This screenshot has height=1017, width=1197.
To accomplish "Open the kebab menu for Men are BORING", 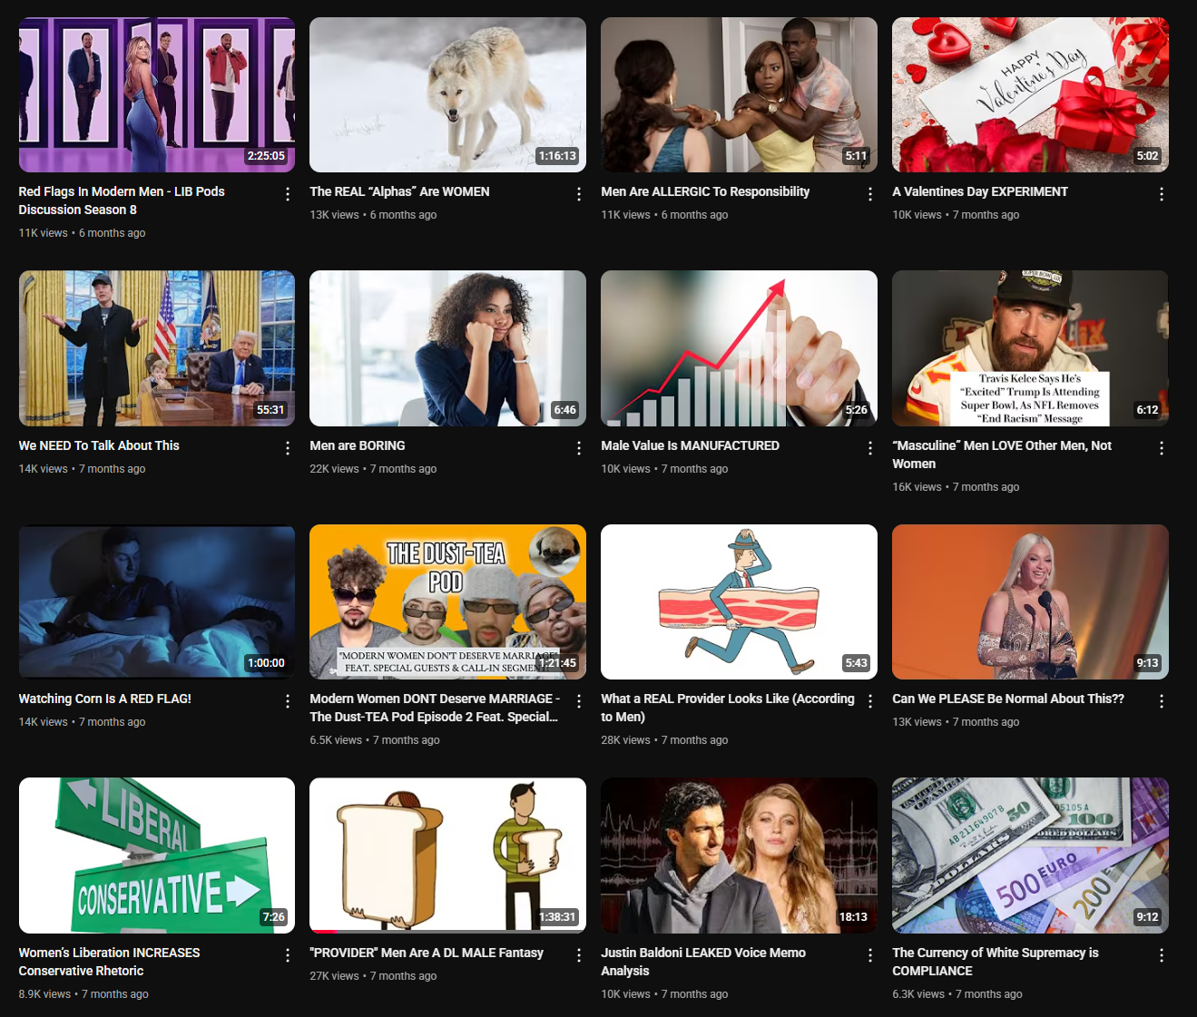I will pos(579,448).
